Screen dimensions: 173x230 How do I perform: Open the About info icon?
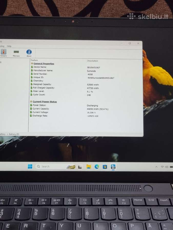pyautogui.click(x=29, y=53)
